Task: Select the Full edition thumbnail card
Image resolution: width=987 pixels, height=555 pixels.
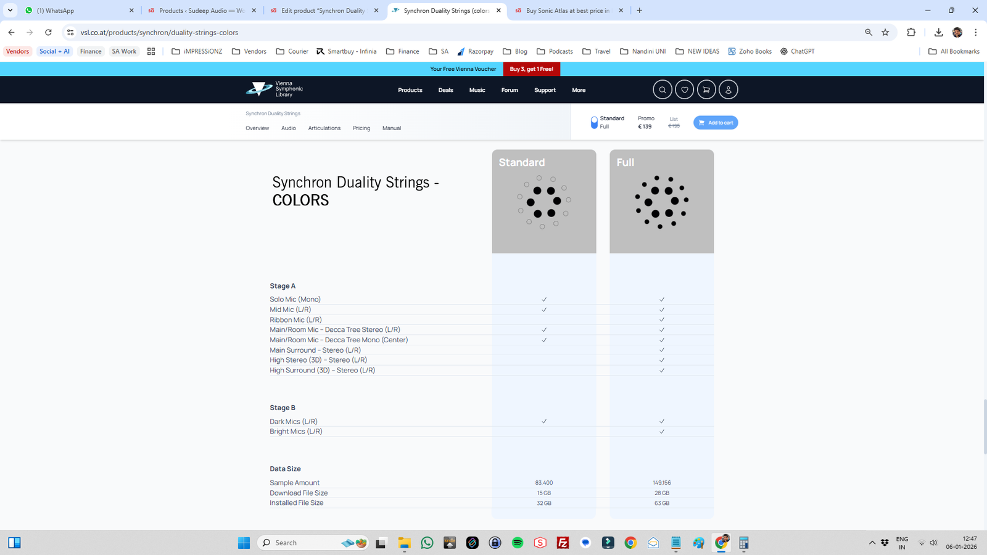Action: point(661,202)
